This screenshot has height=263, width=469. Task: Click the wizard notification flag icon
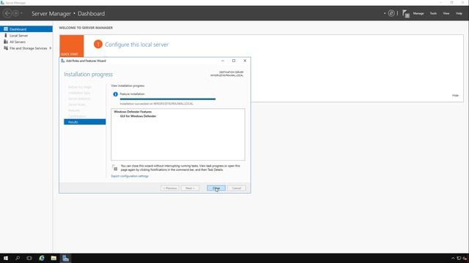[x=115, y=167]
